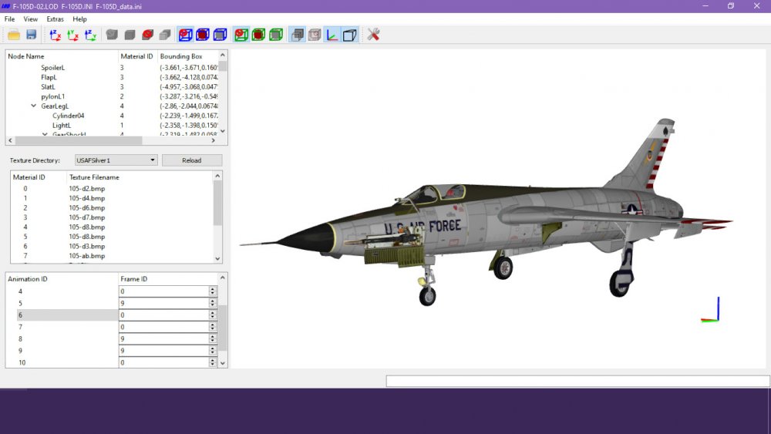771x434 pixels.
Task: Click texture list vertical scrollbar thumb
Action: pyautogui.click(x=218, y=203)
